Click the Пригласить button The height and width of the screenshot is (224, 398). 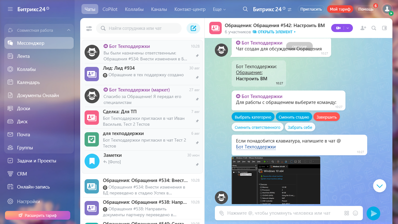click(x=311, y=9)
